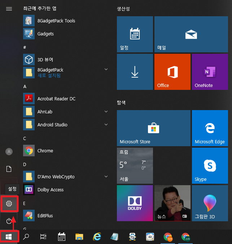The height and width of the screenshot is (244, 232).
Task: Open the Documents icon in sidebar
Action: click(9, 169)
